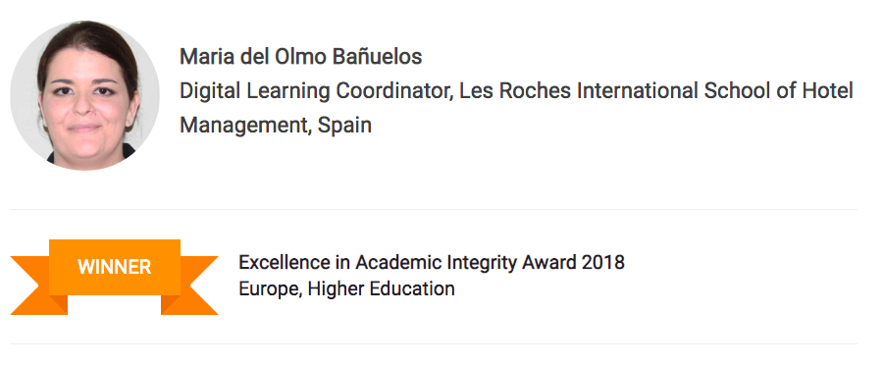Click the circular profile photo of Maria
This screenshot has height=365, width=883.
(85, 96)
